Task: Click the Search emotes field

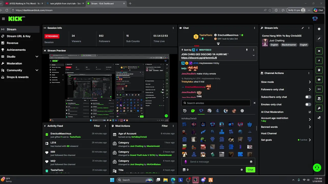Action: pyautogui.click(x=216, y=103)
